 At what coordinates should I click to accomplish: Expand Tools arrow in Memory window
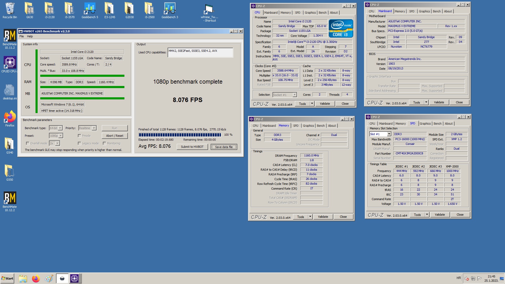pos(310,217)
